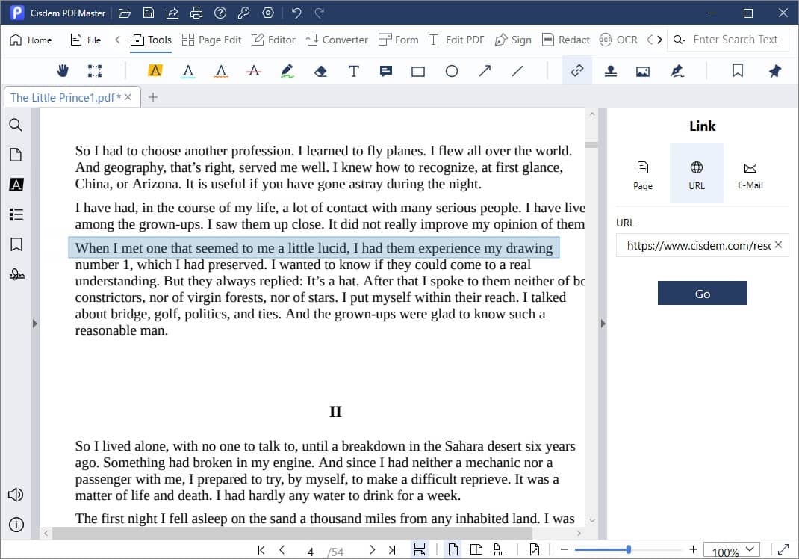The height and width of the screenshot is (559, 799).
Task: Select the yellow Highlight tool
Action: coord(154,70)
